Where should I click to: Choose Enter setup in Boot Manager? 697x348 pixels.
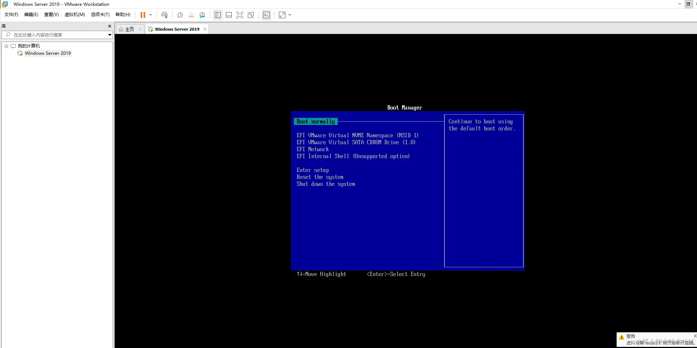(x=312, y=170)
